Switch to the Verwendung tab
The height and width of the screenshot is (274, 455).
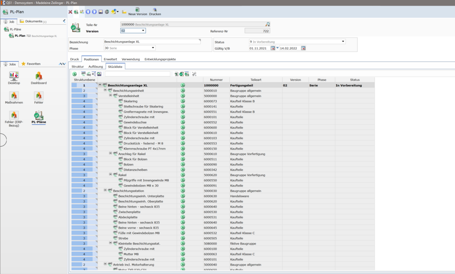click(x=131, y=59)
